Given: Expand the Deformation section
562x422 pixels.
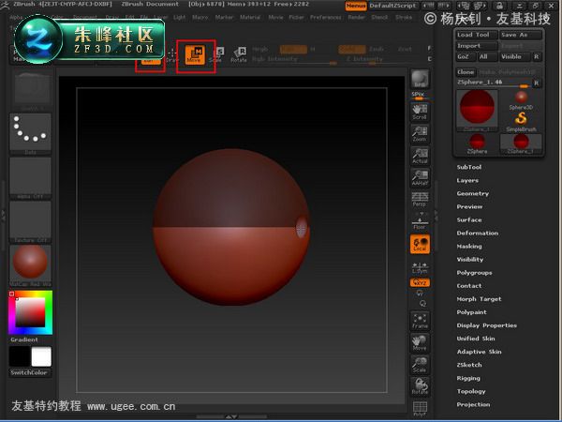Looking at the screenshot, I should (477, 233).
